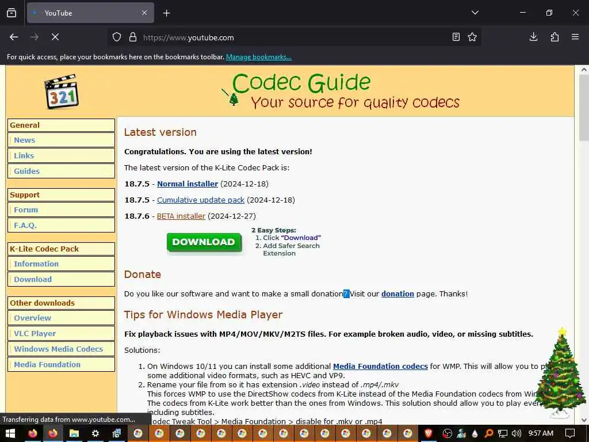Open the K-Lite Download sidebar item
Image resolution: width=589 pixels, height=442 pixels.
point(61,279)
